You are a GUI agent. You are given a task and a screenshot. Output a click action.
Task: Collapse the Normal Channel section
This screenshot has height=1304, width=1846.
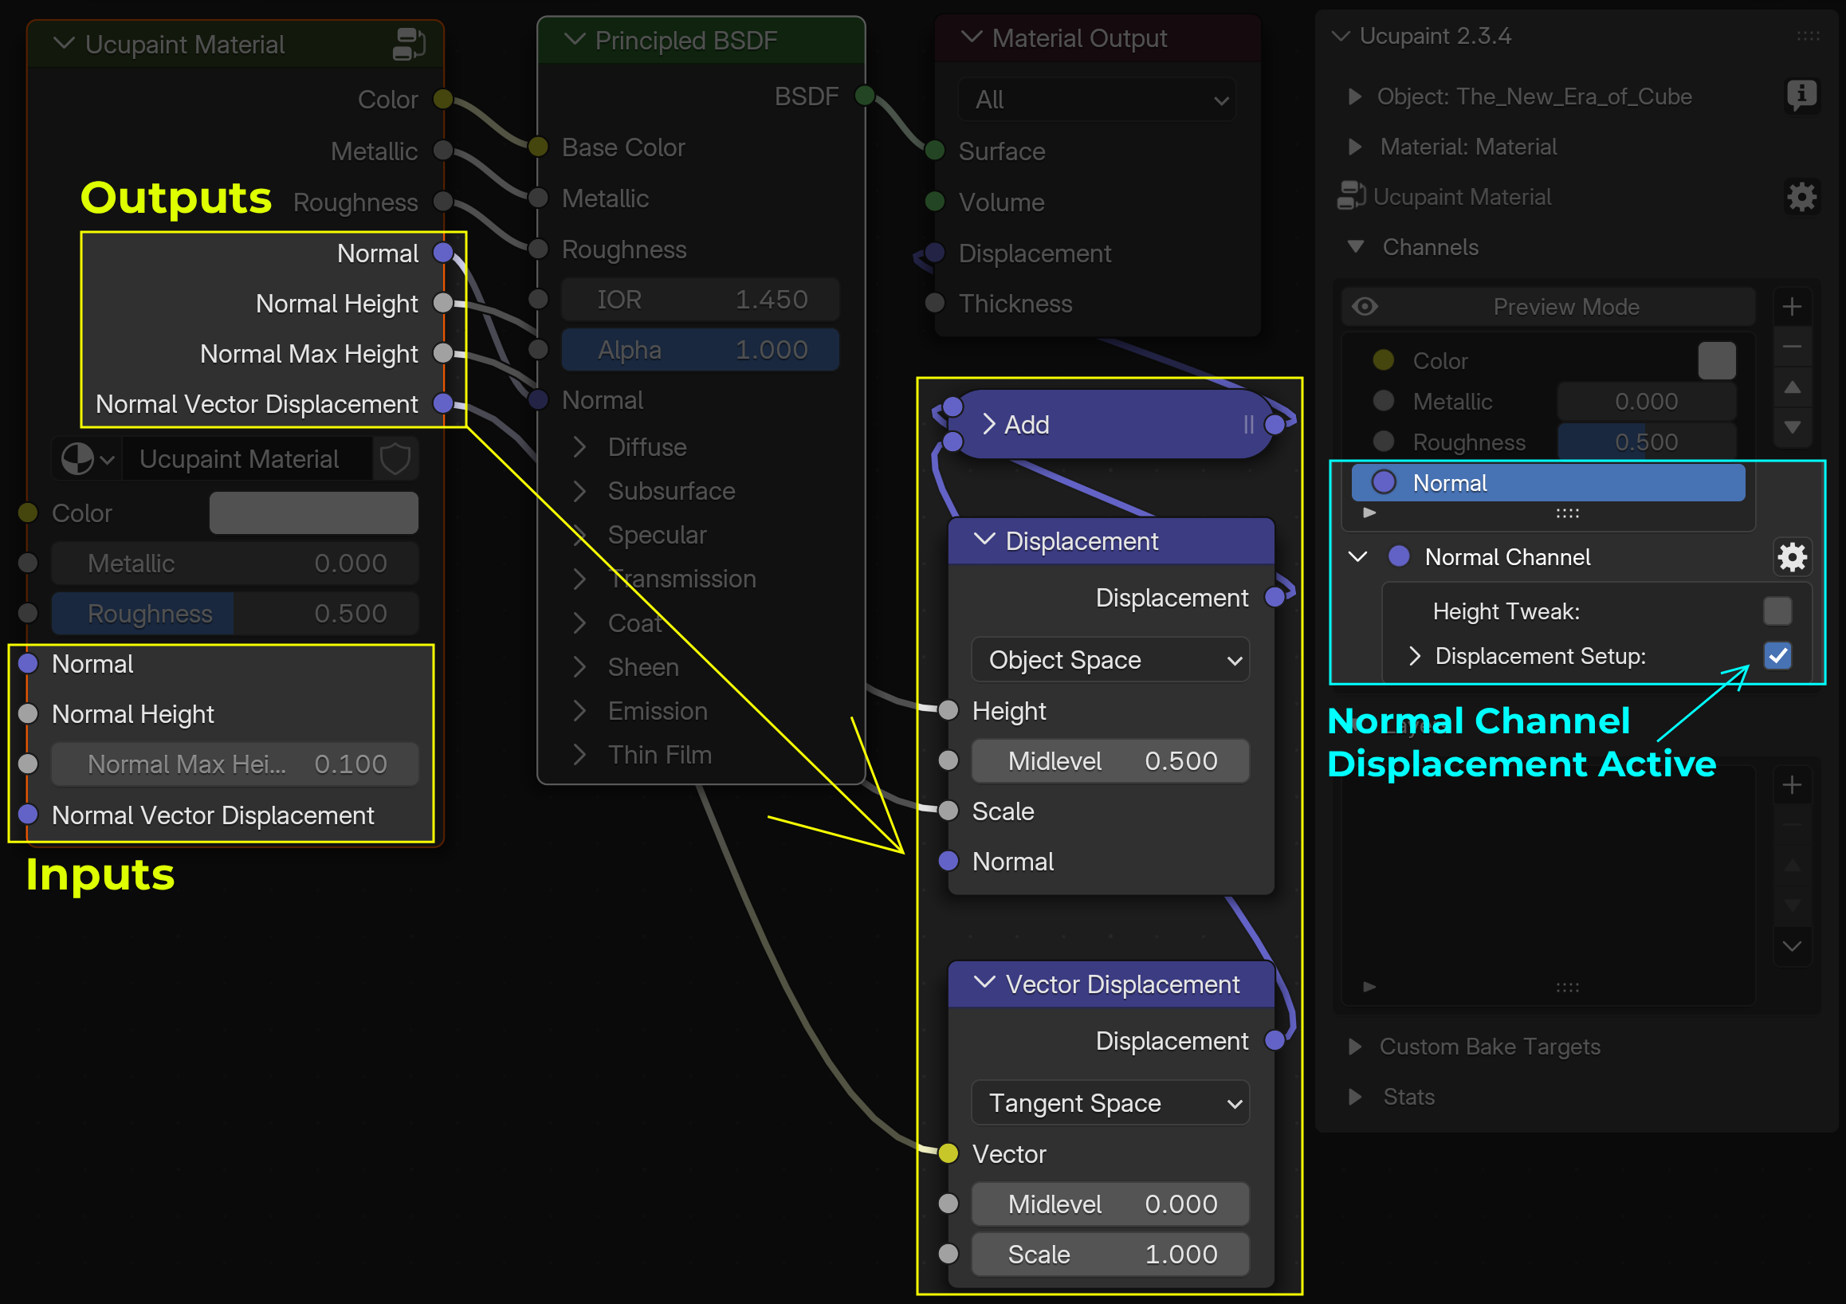[x=1358, y=557]
